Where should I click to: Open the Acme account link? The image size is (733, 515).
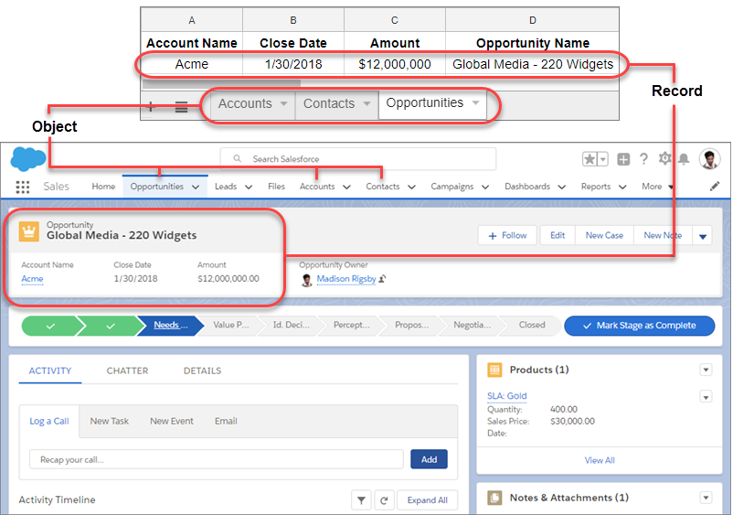click(32, 279)
